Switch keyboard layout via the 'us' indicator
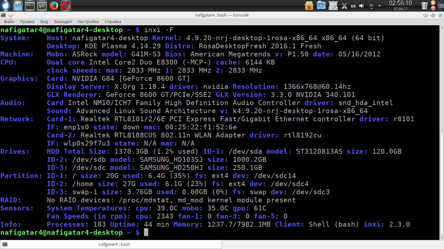The height and width of the screenshot is (249, 444). coord(353,6)
